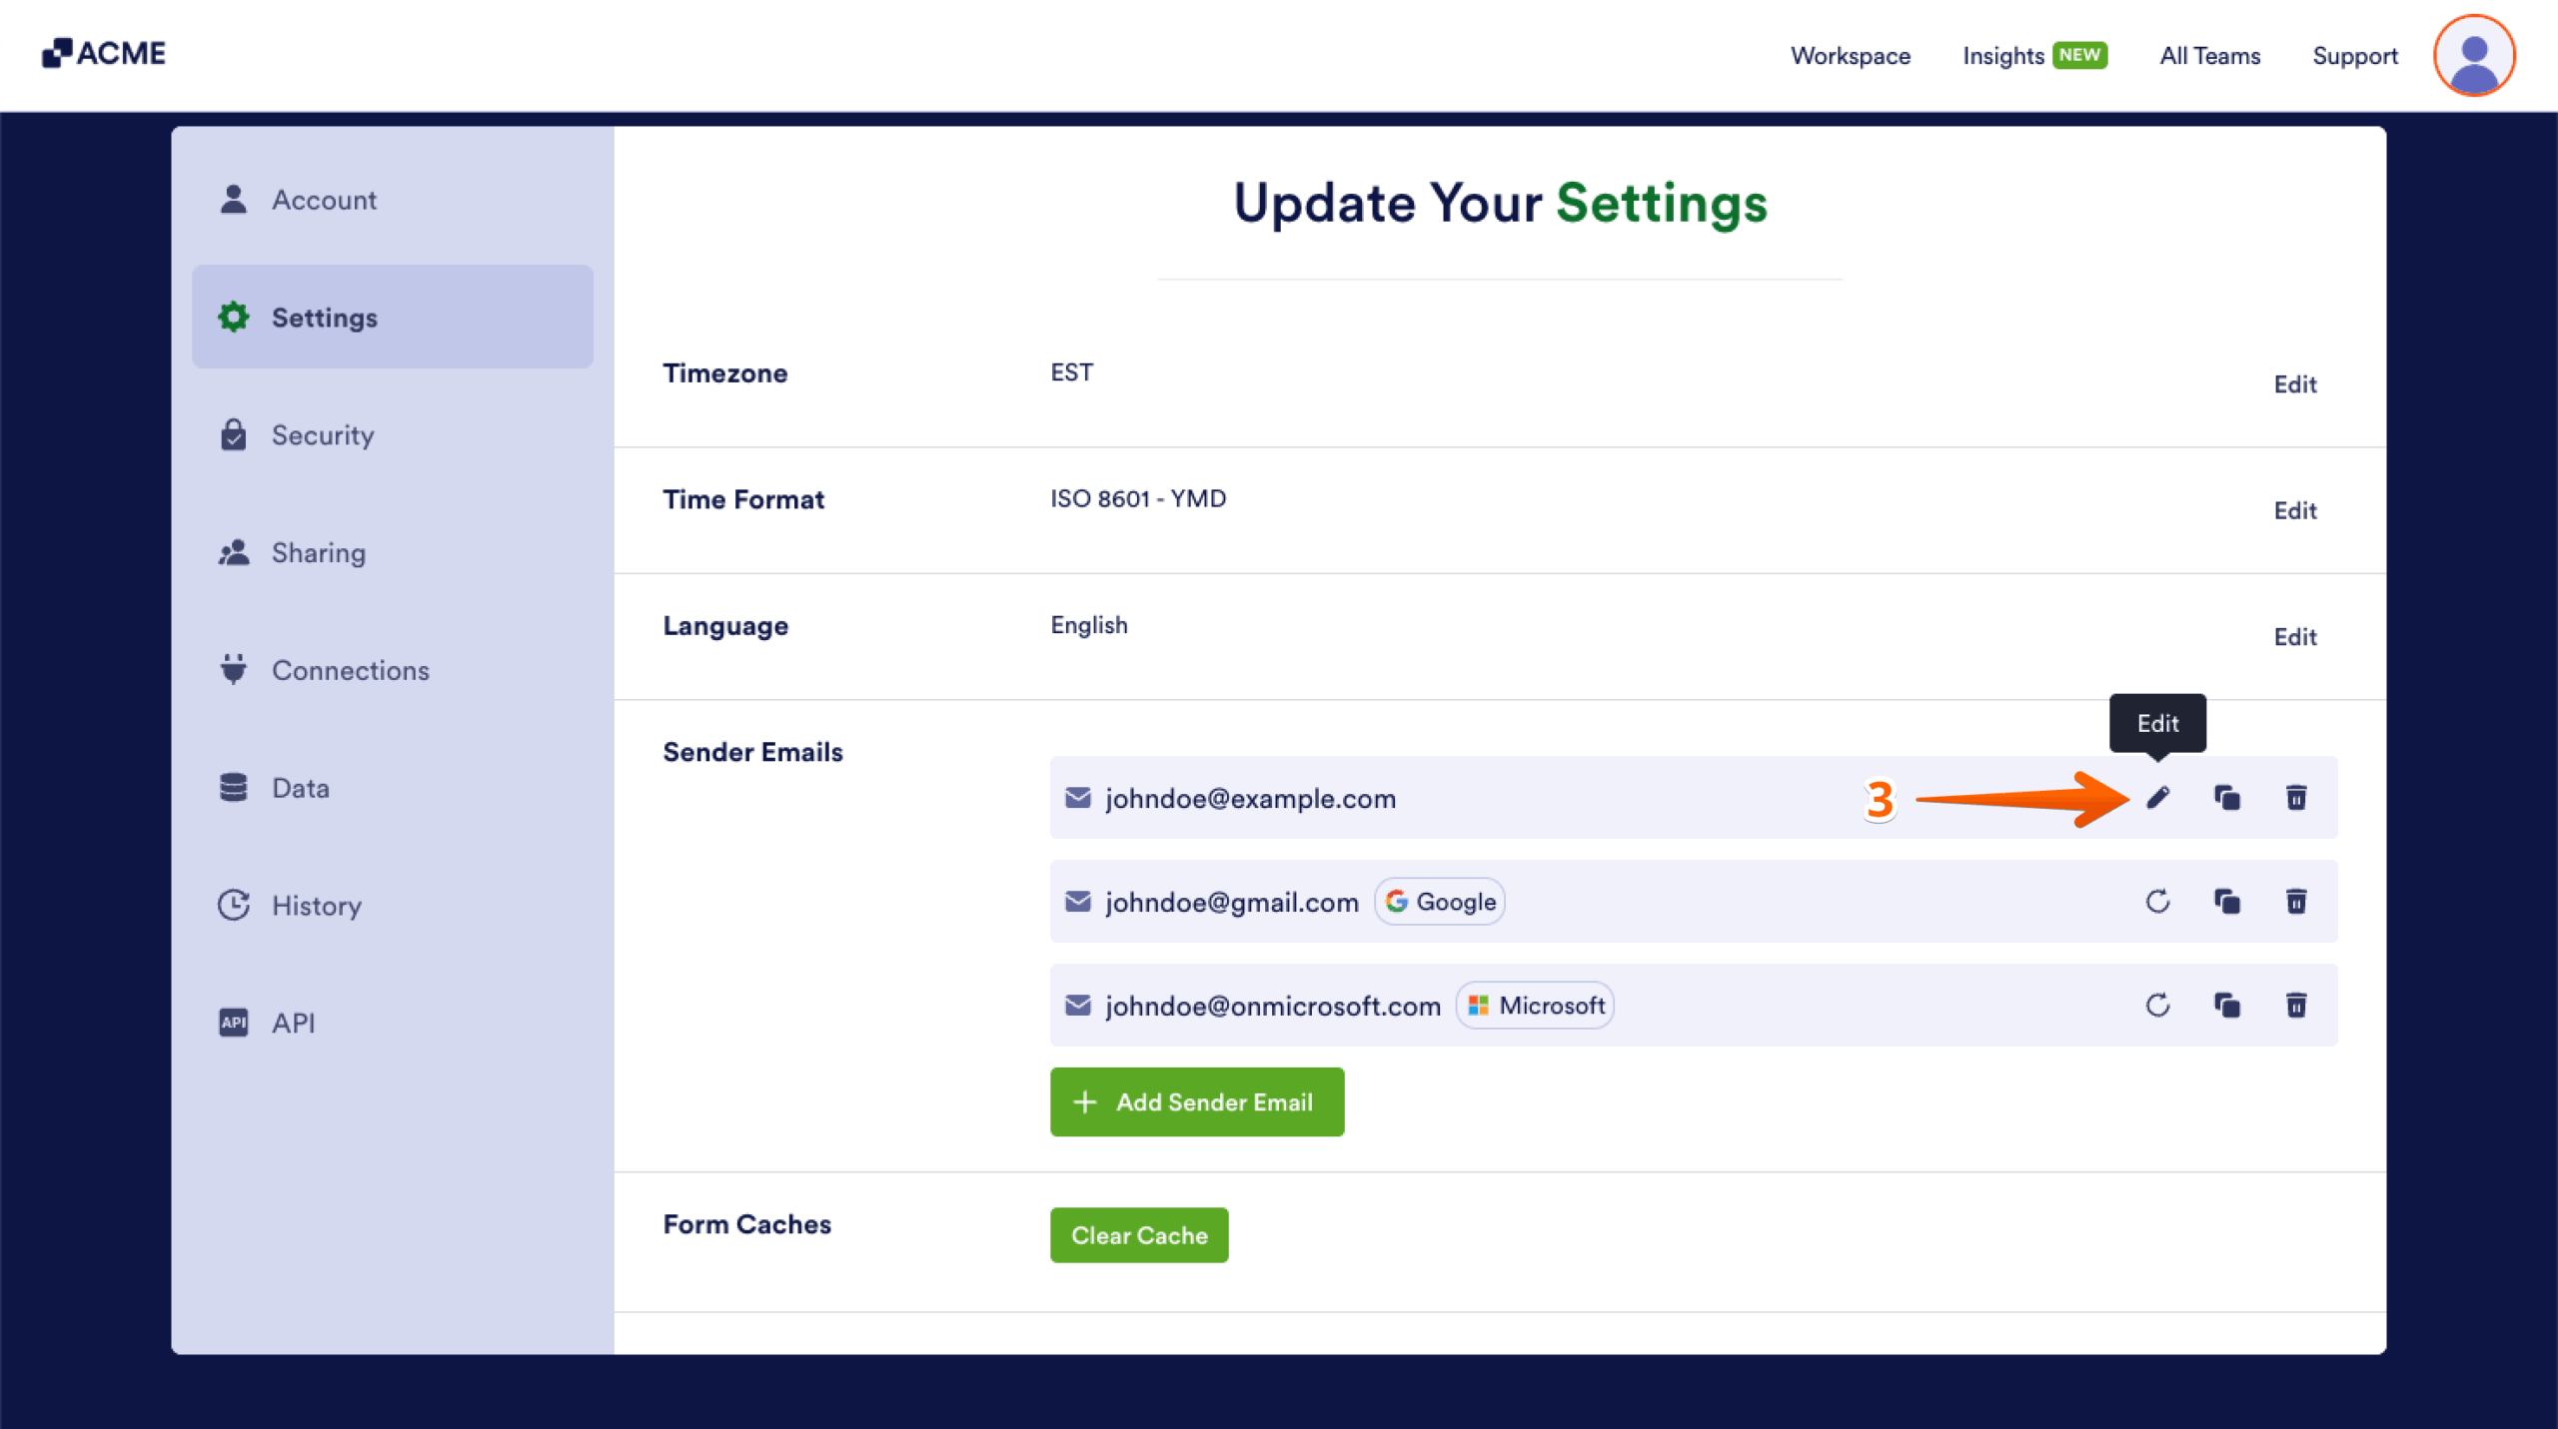The width and height of the screenshot is (2558, 1429).
Task: Open the Security sidebar tab
Action: pos(322,435)
